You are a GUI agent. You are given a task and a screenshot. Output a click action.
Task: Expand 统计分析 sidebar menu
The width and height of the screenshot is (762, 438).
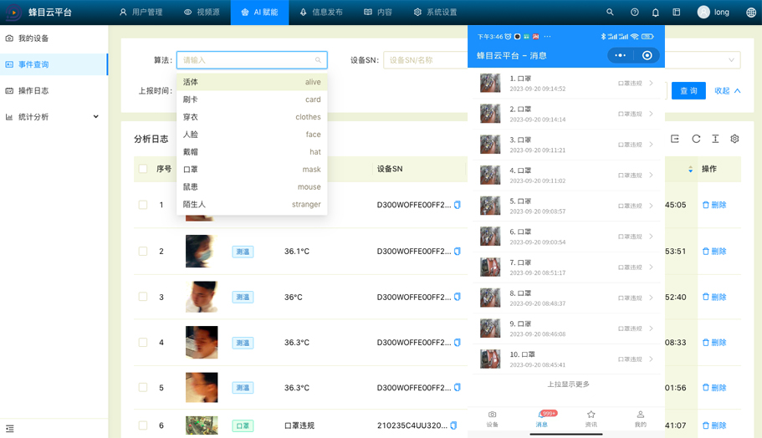54,116
